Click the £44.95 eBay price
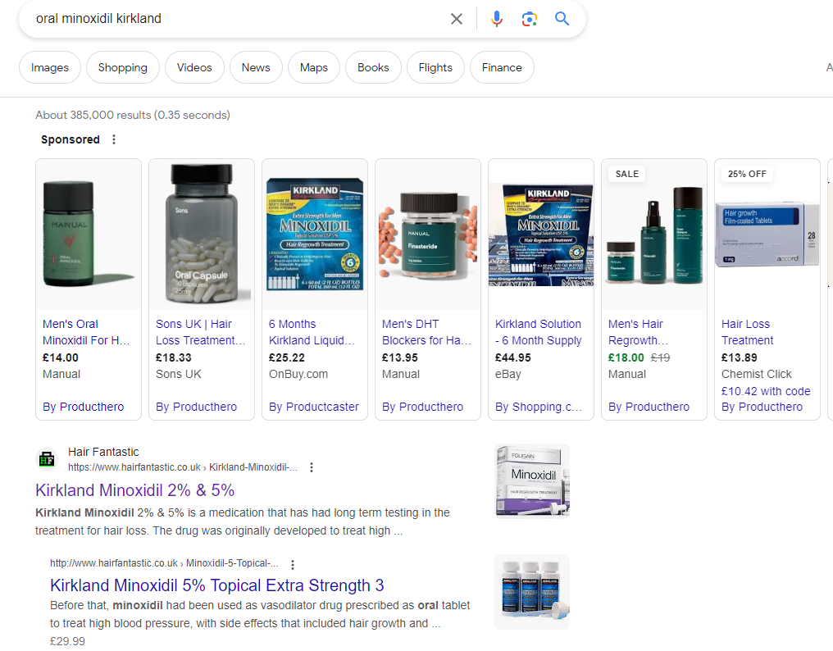Screen dimensions: 833x651 pos(513,357)
